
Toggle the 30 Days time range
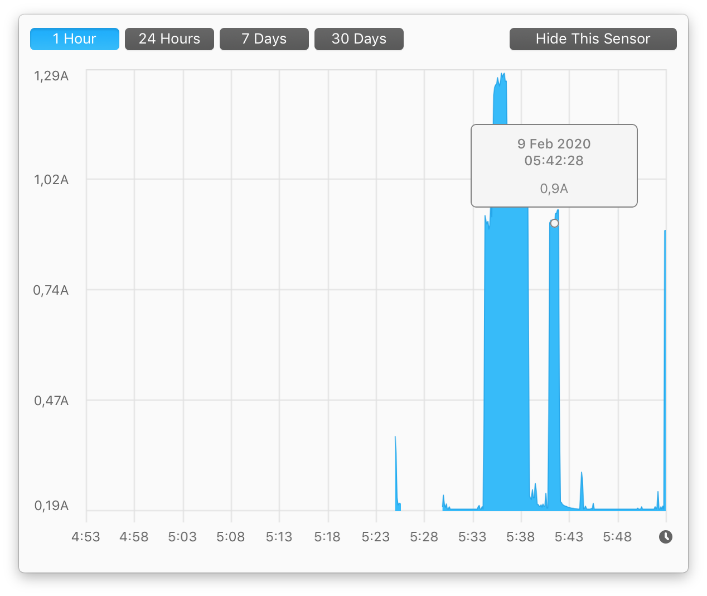[359, 39]
